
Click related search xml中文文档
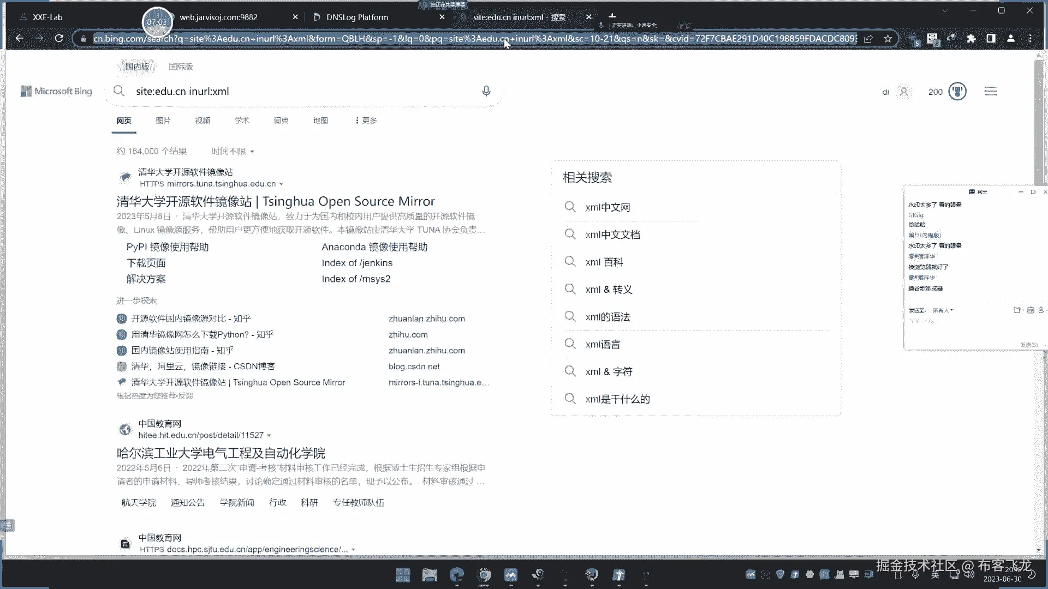point(612,235)
